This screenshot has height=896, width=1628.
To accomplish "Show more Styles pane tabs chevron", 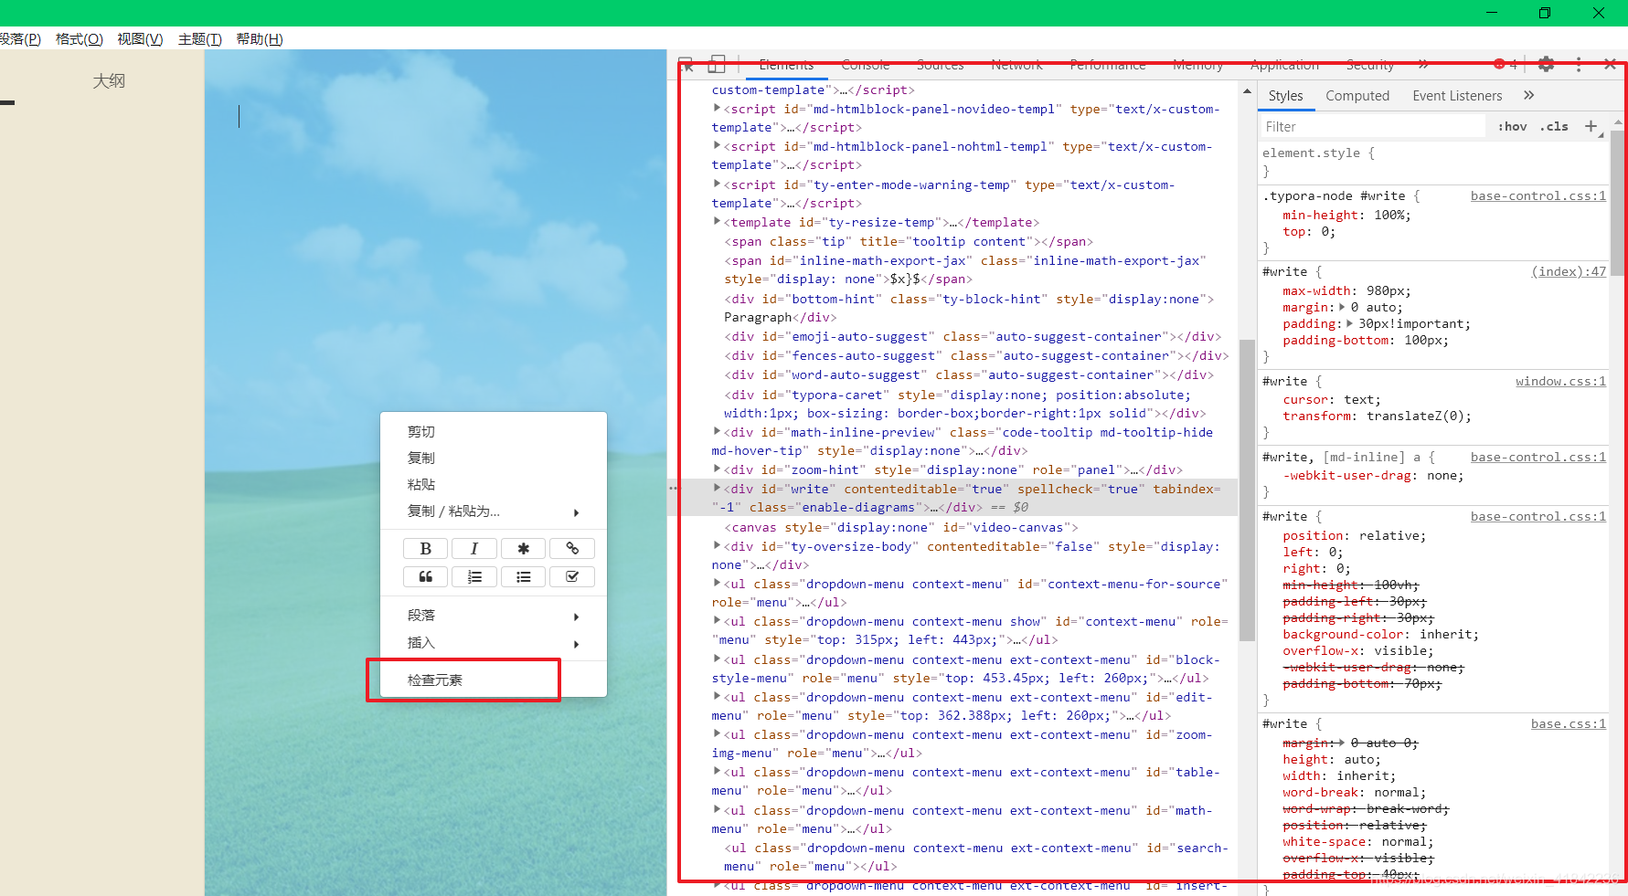I will point(1528,95).
